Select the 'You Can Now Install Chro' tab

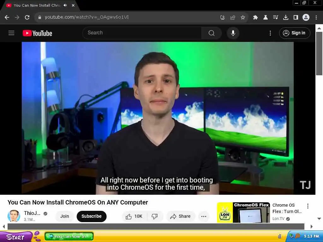pyautogui.click(x=37, y=5)
